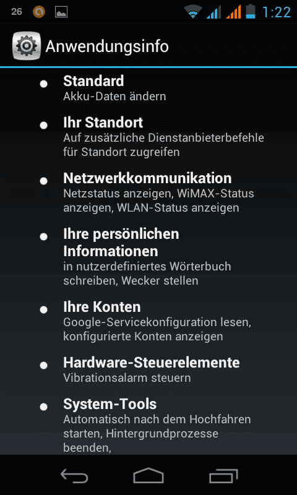Tap the orange signal strength icon
The height and width of the screenshot is (495, 297).
(x=233, y=12)
